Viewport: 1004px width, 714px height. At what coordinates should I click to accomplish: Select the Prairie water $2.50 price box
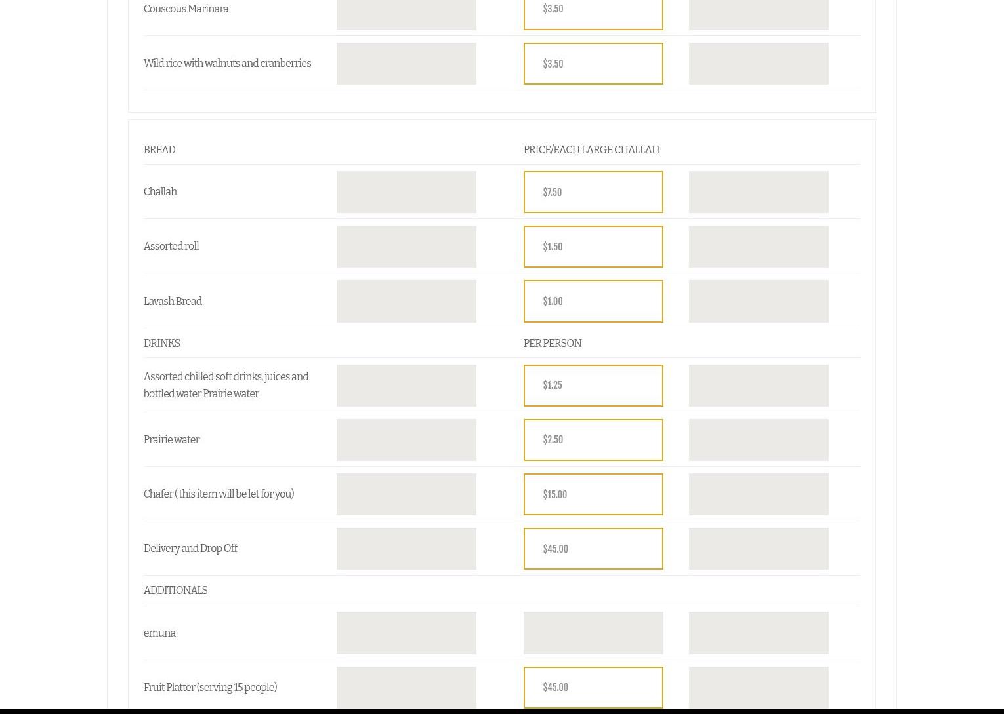pos(593,440)
